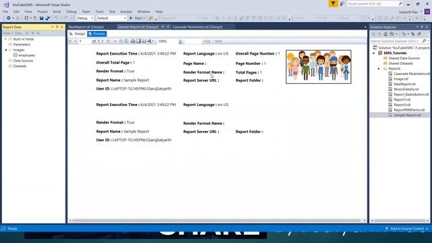The width and height of the screenshot is (432, 243).
Task: Open the File menu
Action: coord(5,11)
